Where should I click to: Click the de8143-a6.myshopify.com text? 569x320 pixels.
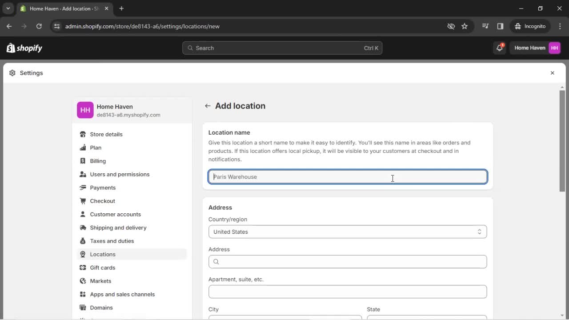pyautogui.click(x=128, y=115)
